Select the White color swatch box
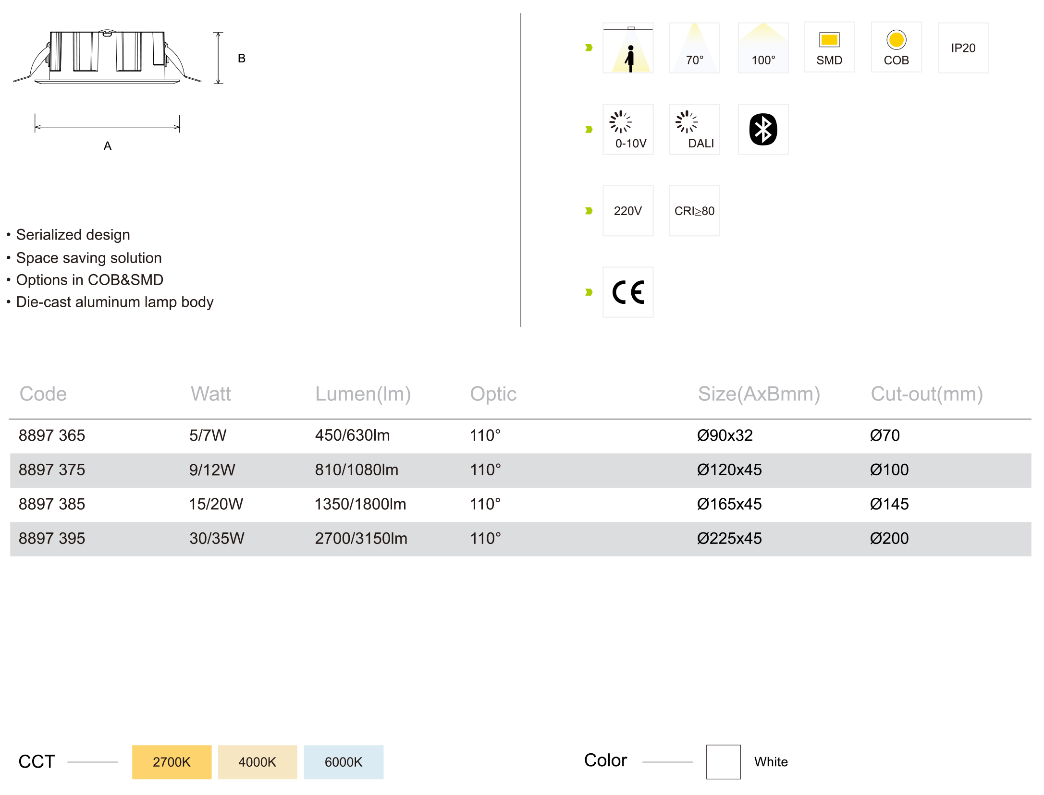1044x795 pixels. coord(723,762)
